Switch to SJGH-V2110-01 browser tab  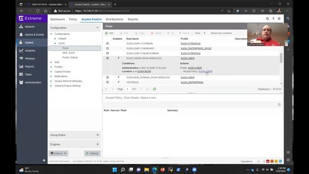coord(47,4)
